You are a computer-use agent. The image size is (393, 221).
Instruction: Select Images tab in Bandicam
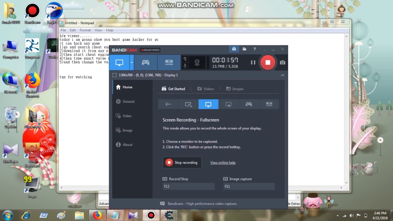(235, 89)
